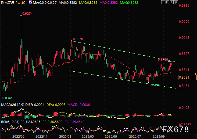Click the 2022/11 date label
The image size is (197, 139).
pyautogui.click(x=41, y=137)
